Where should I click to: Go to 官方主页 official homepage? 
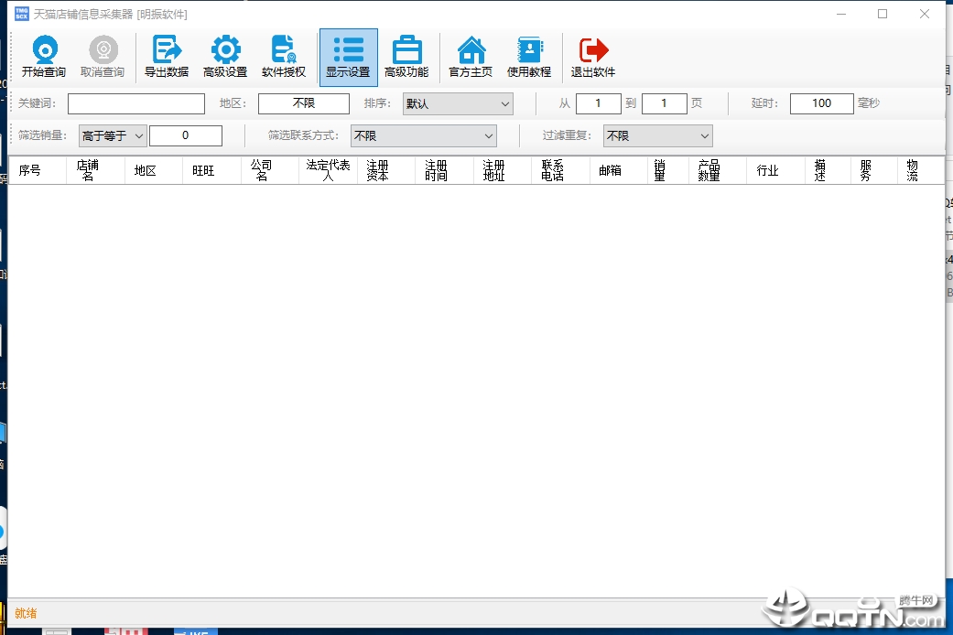(x=471, y=57)
